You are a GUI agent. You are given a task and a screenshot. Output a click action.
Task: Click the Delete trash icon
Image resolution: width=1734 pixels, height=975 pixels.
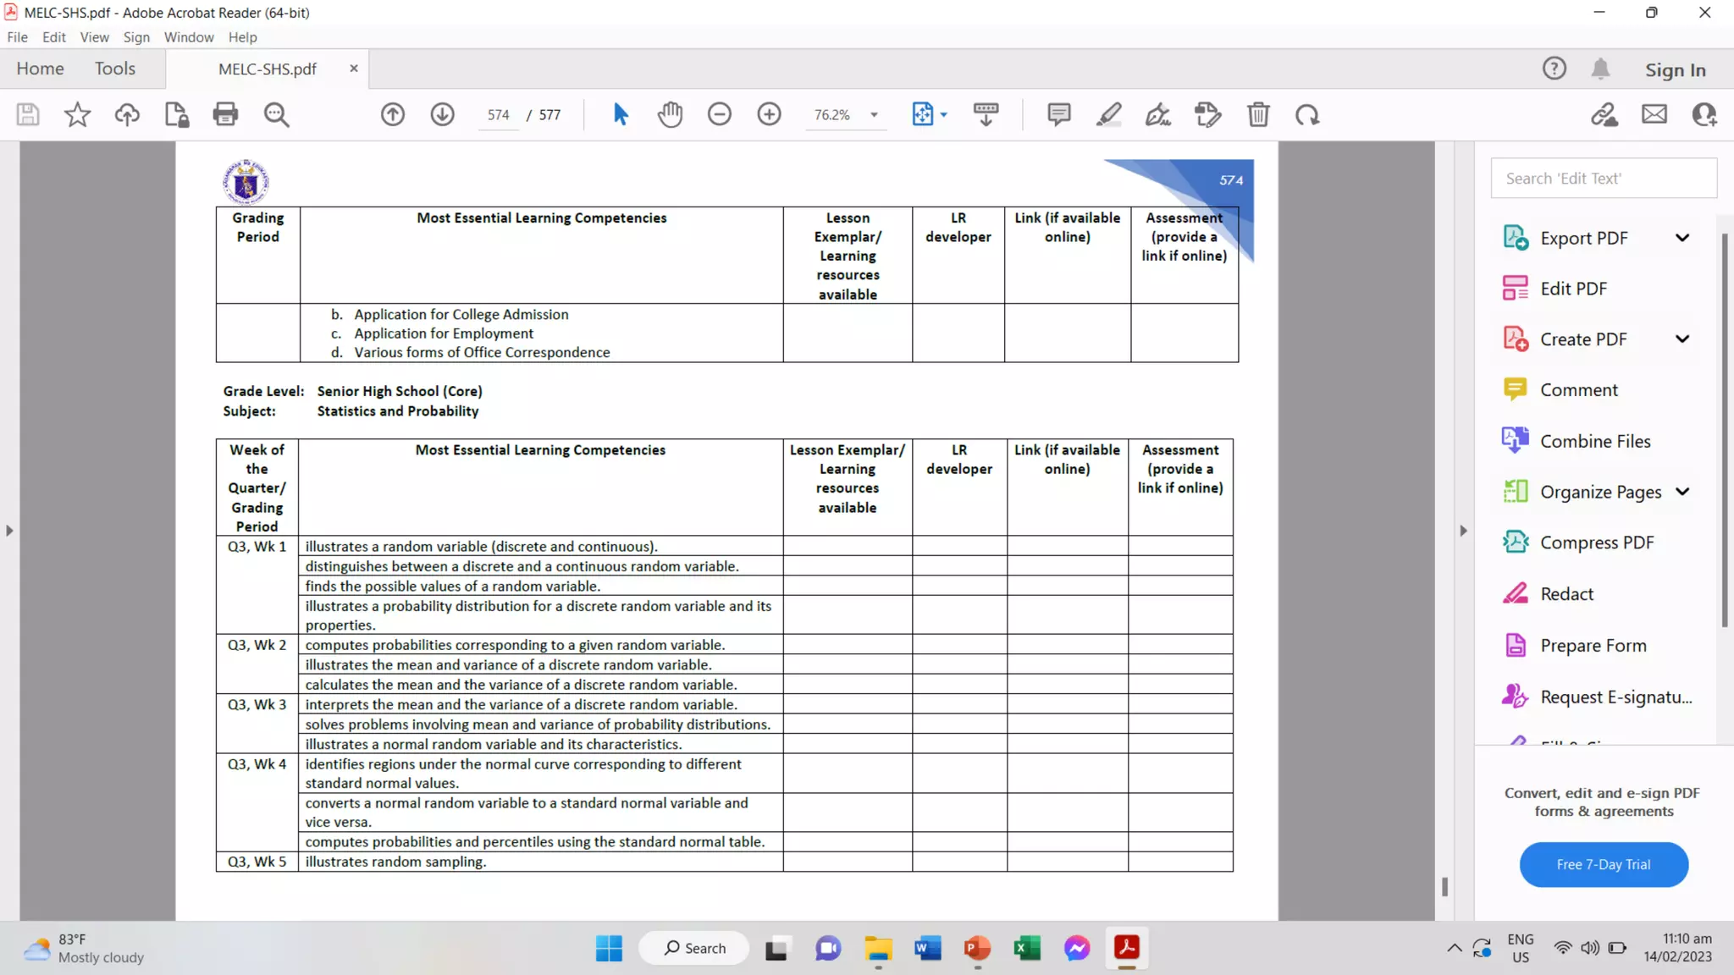tap(1258, 114)
